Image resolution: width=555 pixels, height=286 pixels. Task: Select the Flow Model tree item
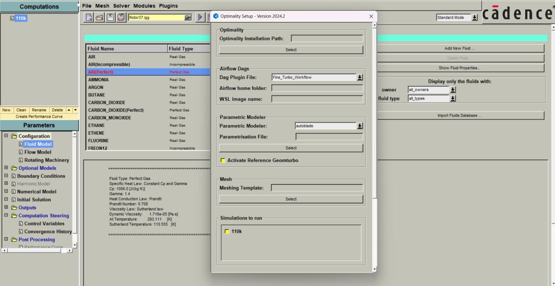click(38, 152)
